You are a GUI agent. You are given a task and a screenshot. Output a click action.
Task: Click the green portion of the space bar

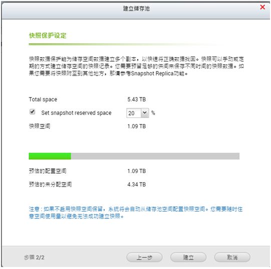(x=50, y=156)
